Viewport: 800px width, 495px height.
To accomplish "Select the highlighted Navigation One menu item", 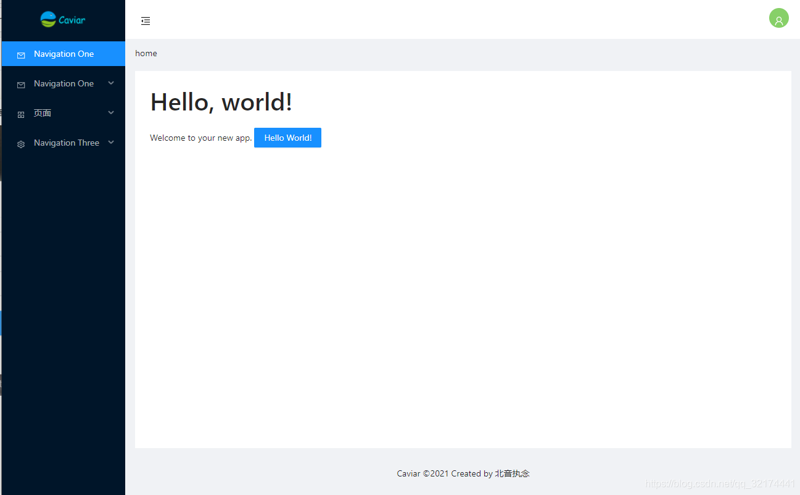I will point(64,54).
